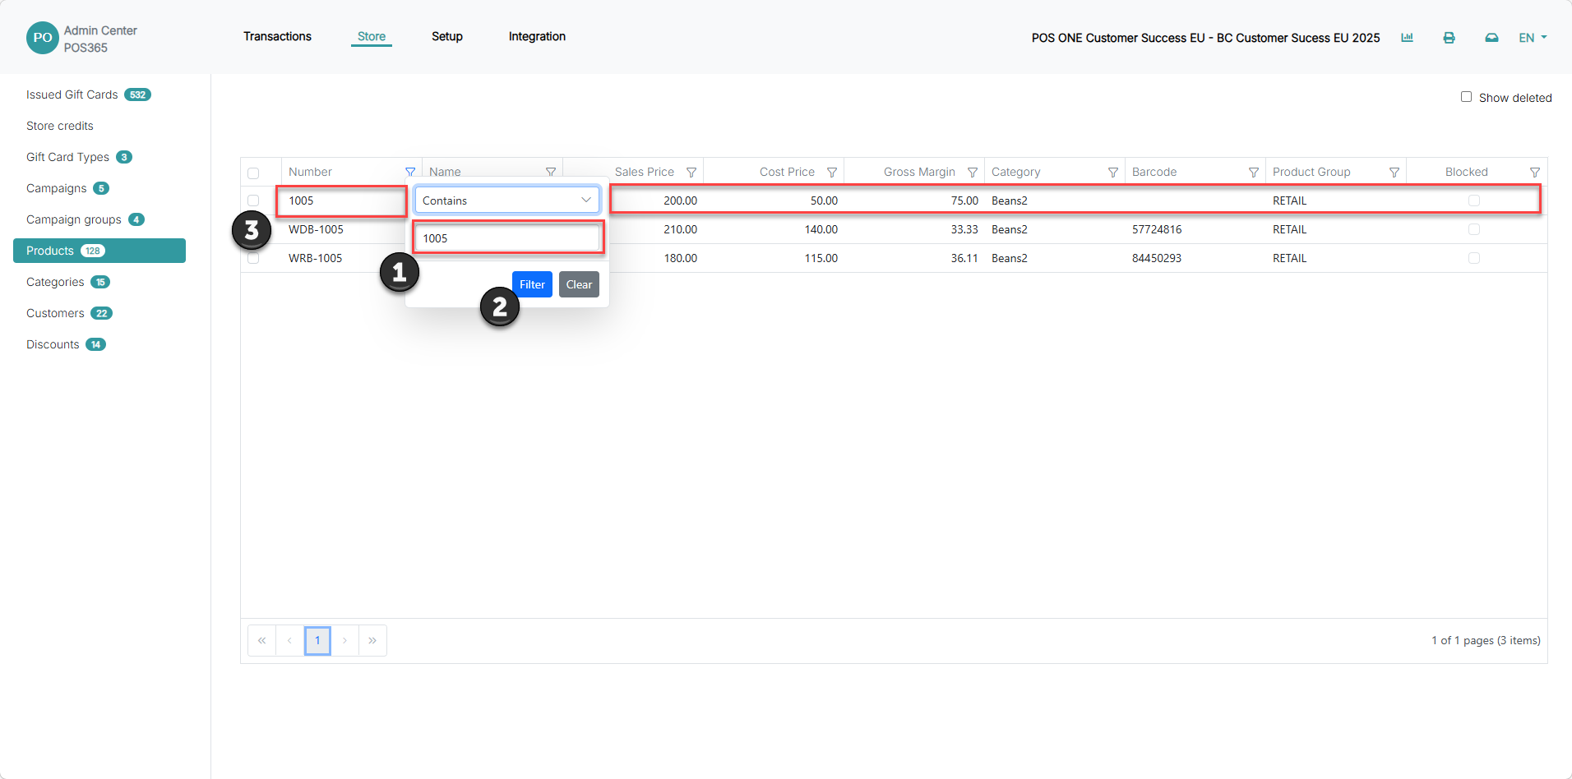Click the cloud drive icon in header
The width and height of the screenshot is (1572, 779).
coord(1491,38)
